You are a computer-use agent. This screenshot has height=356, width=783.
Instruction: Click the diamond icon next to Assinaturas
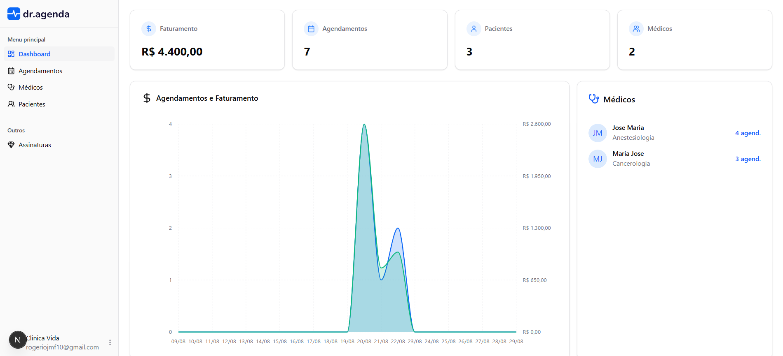click(x=11, y=145)
